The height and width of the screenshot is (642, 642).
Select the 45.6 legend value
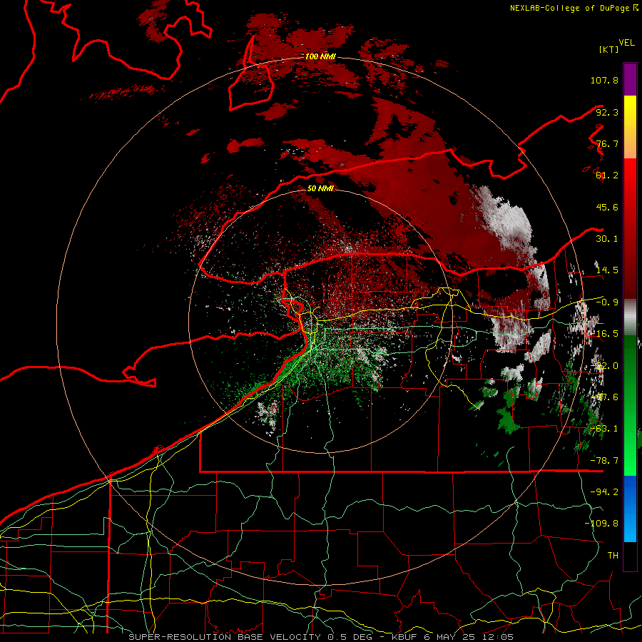[607, 207]
